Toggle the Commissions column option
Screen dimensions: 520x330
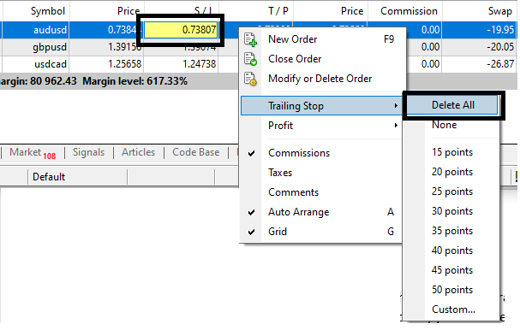(322, 153)
